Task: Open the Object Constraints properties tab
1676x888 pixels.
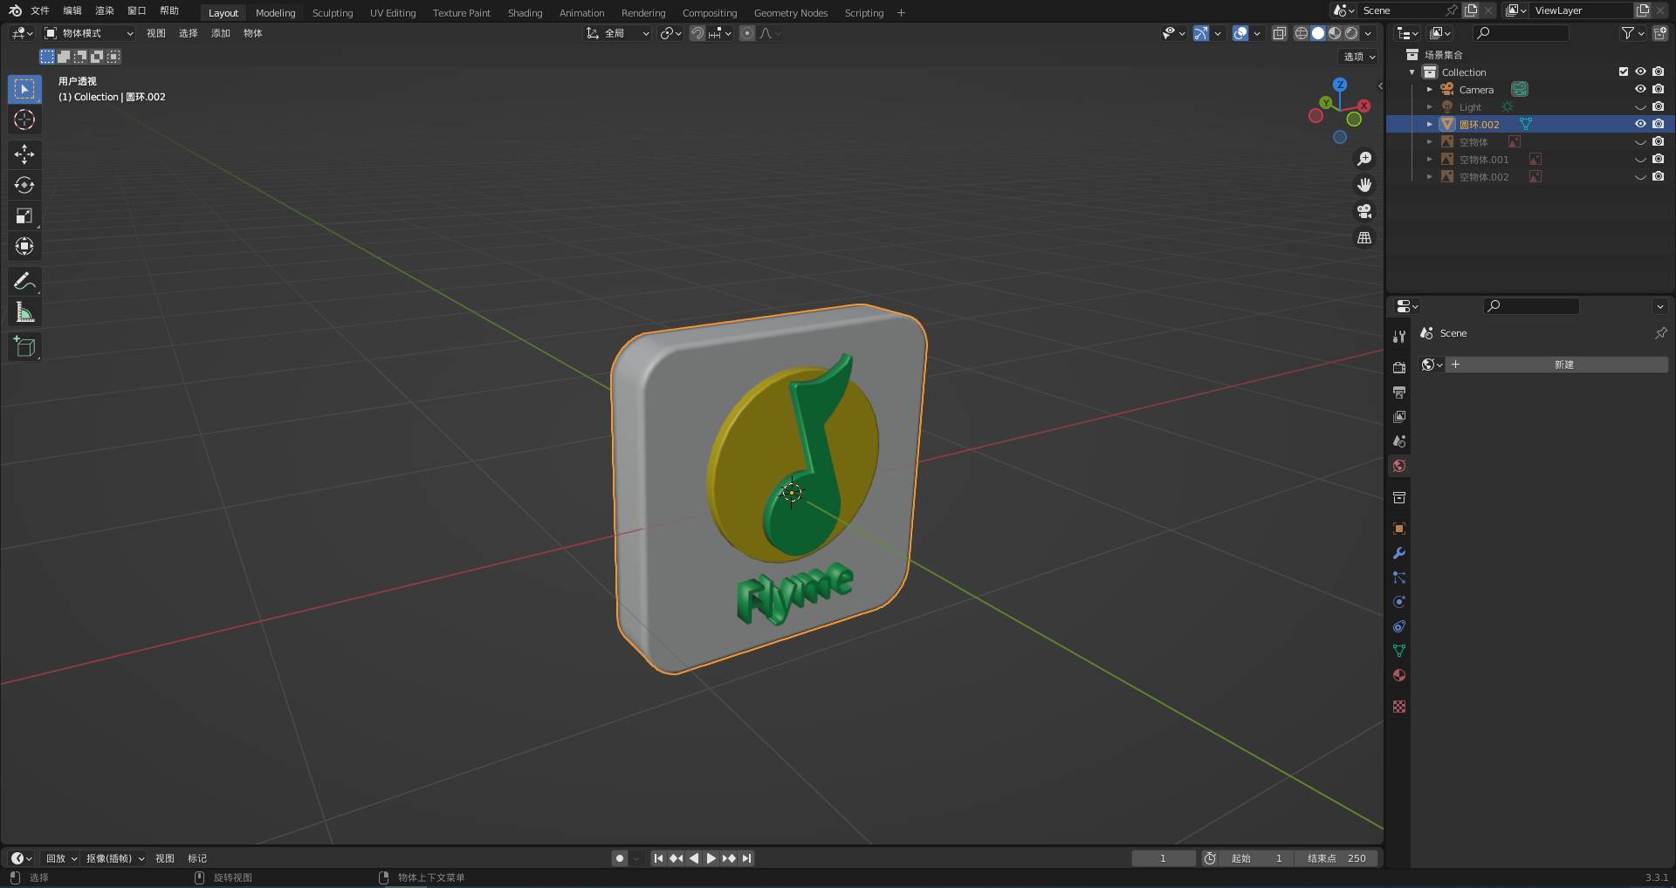Action: tap(1399, 626)
